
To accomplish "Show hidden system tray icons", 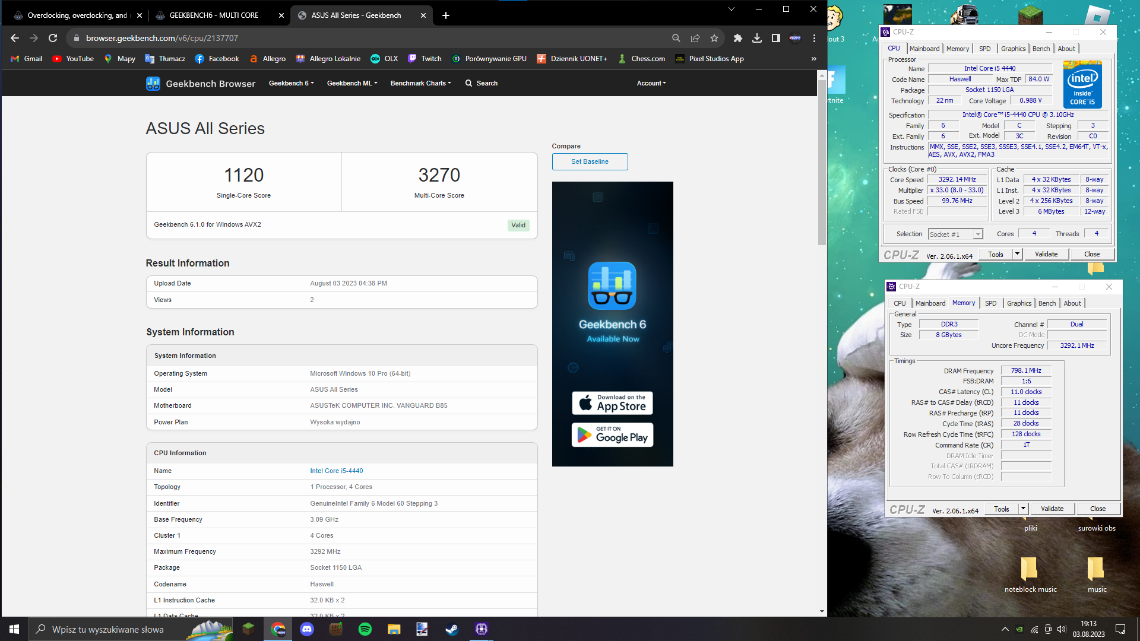I will pyautogui.click(x=1005, y=629).
